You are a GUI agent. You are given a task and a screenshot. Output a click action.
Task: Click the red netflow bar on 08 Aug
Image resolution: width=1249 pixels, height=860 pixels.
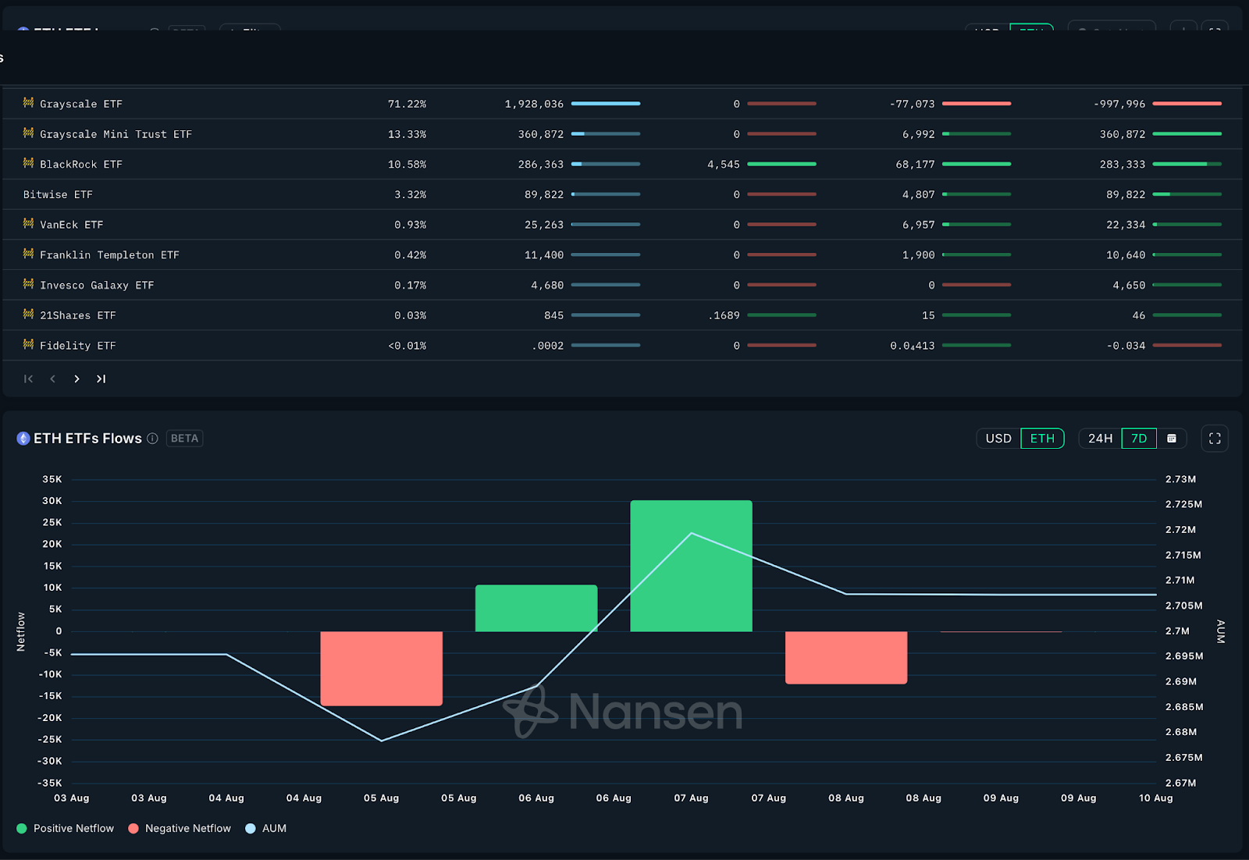(846, 658)
